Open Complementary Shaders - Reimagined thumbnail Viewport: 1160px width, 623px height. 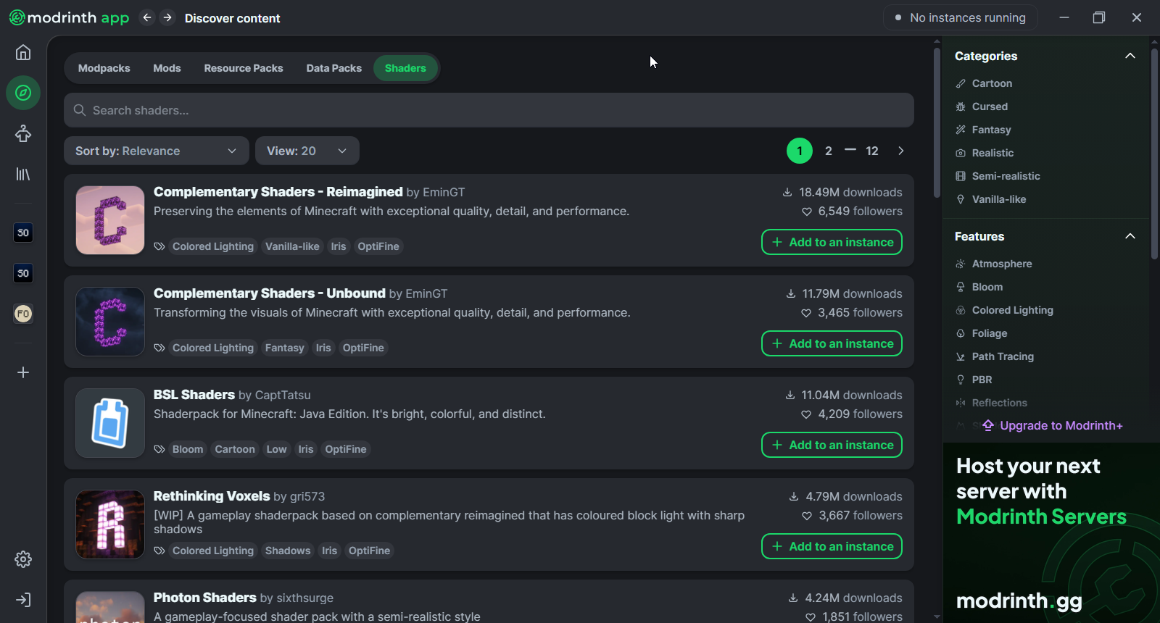coord(110,220)
